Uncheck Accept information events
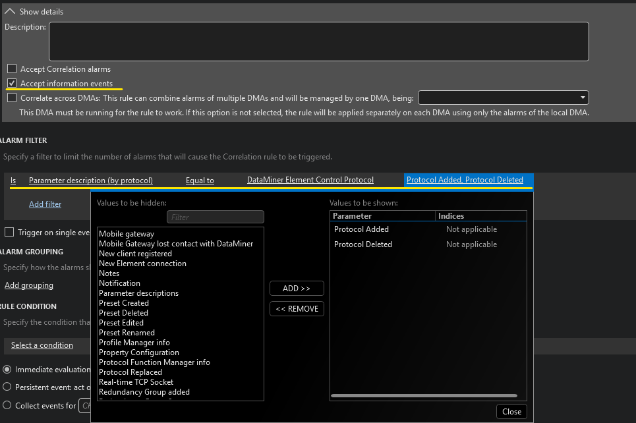This screenshot has width=636, height=423. pos(12,84)
